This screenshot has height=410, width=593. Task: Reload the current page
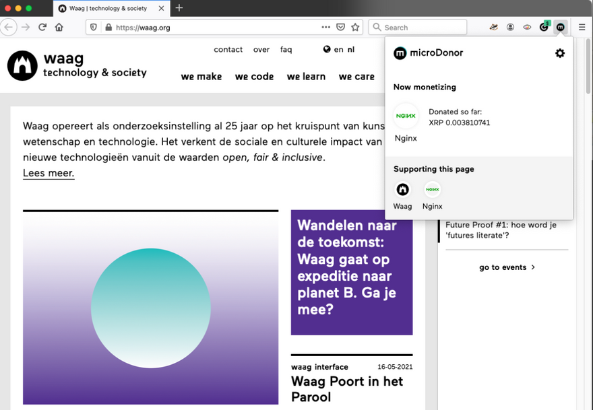click(42, 28)
